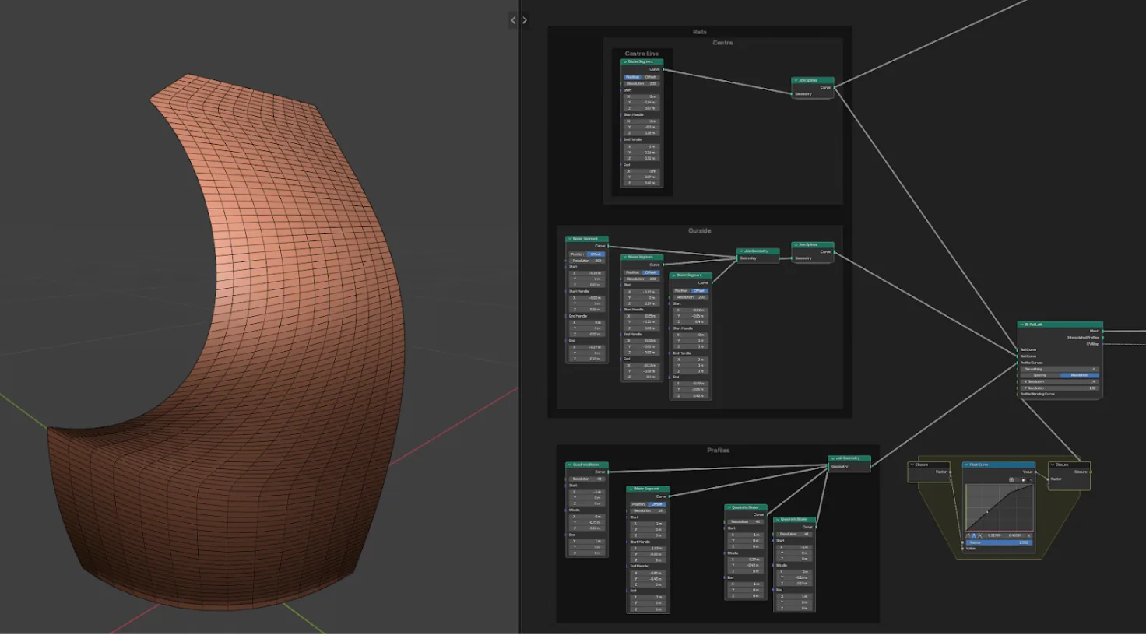This screenshot has height=635, width=1146.
Task: Switch Bi-Rail Loft to Spacing mode
Action: coord(1040,375)
